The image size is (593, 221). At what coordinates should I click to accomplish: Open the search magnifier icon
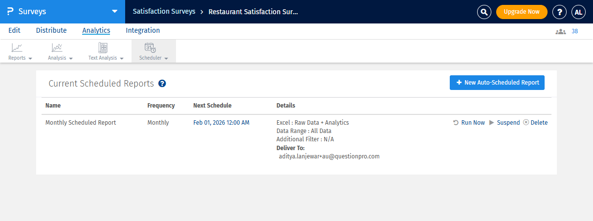pos(484,12)
